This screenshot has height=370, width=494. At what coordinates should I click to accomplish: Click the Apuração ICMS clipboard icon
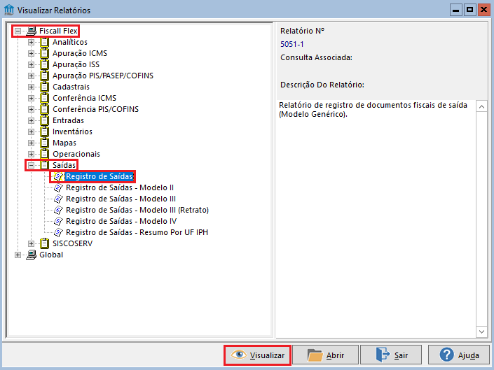45,53
